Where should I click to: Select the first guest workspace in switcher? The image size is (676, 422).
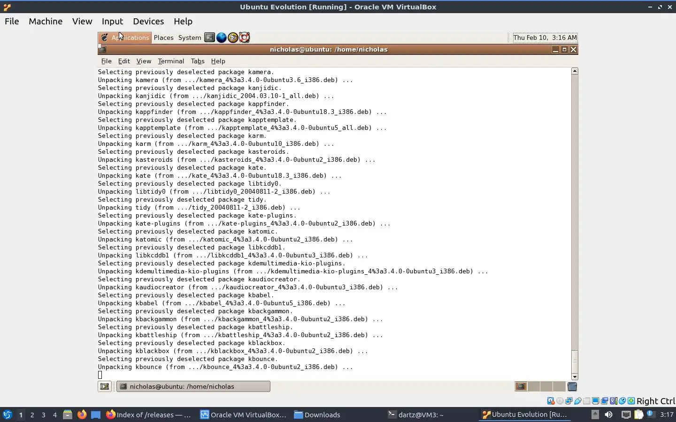click(521, 386)
